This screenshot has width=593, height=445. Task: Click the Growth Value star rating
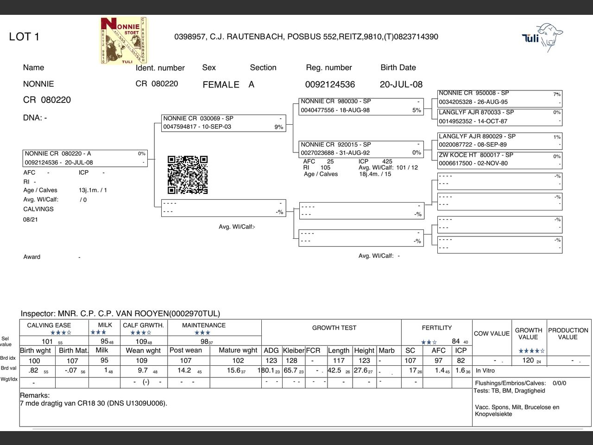coord(531,351)
